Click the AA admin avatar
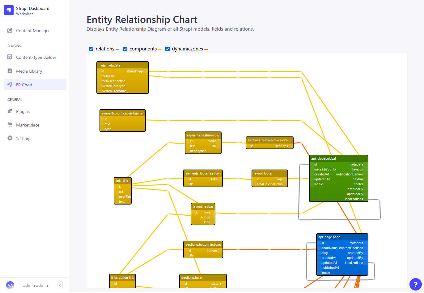 [x=10, y=285]
